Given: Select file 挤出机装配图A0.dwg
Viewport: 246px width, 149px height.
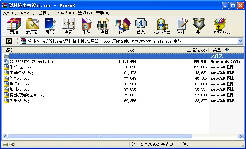Looking at the screenshot, I should (27, 95).
